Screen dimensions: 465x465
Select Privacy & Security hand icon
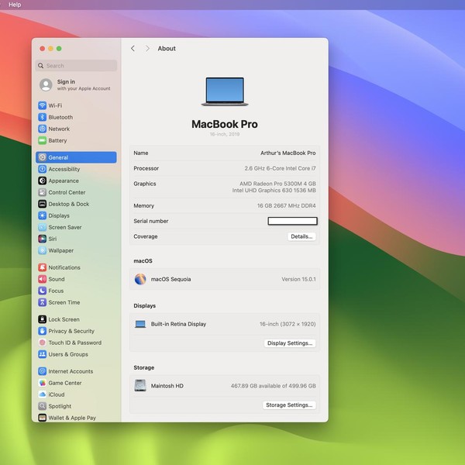[42, 331]
